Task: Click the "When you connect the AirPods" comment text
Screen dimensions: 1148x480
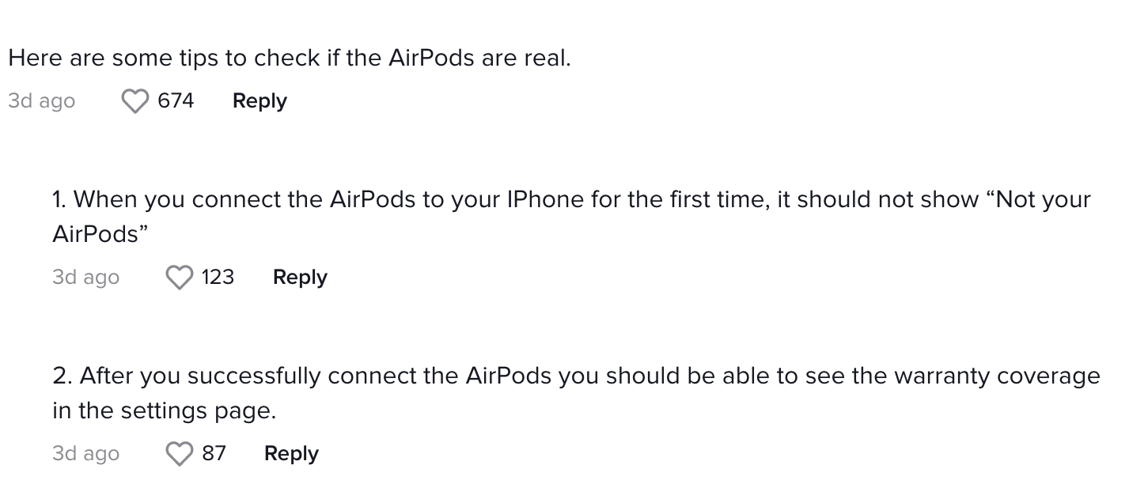Action: (571, 217)
